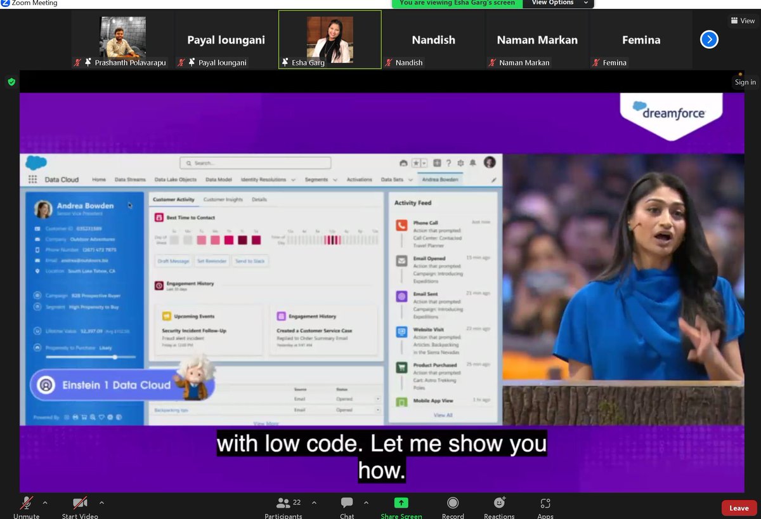Click the pencil edit icon in nav bar
This screenshot has width=761, height=519.
[494, 180]
